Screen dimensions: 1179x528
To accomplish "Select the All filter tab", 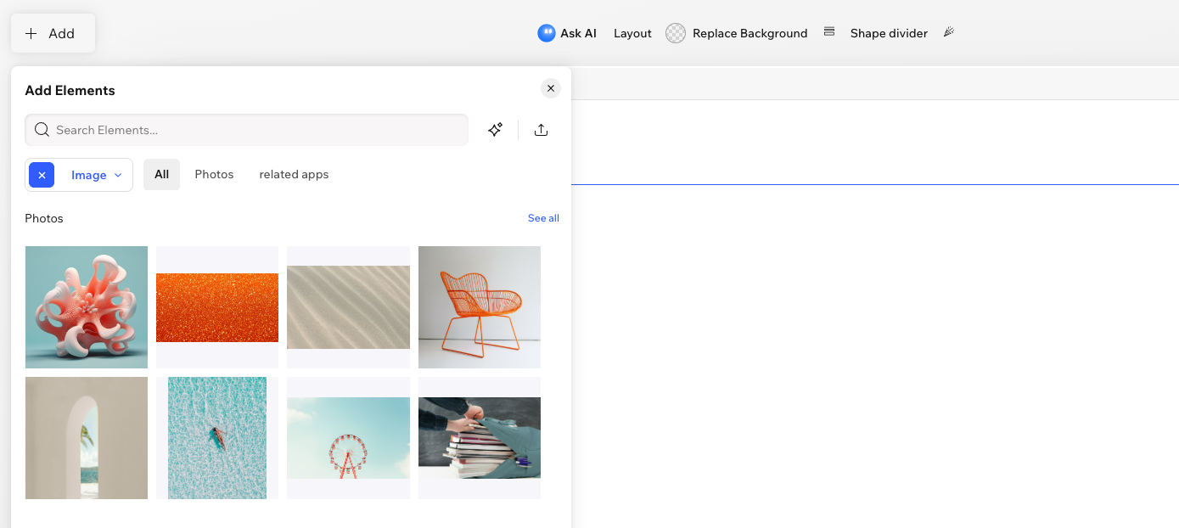I will 161,174.
